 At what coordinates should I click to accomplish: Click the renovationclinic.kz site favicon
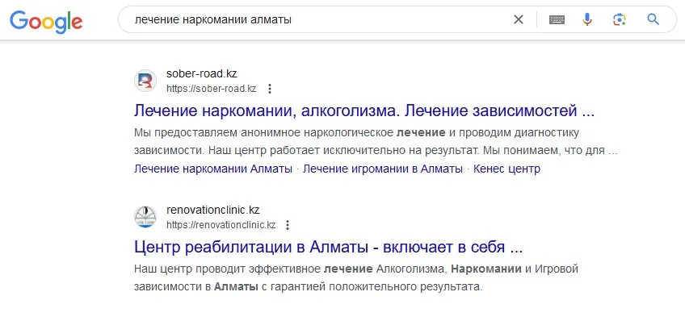[145, 217]
